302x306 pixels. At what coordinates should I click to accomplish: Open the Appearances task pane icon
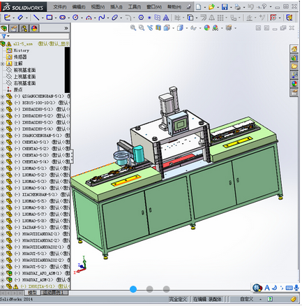[294, 84]
